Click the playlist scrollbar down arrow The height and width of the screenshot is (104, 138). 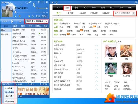click(x=48, y=81)
